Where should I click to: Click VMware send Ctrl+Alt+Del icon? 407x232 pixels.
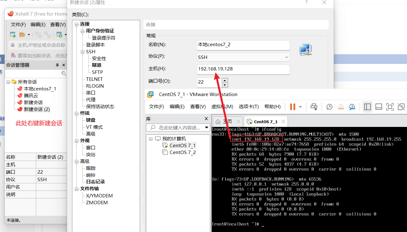[314, 107]
